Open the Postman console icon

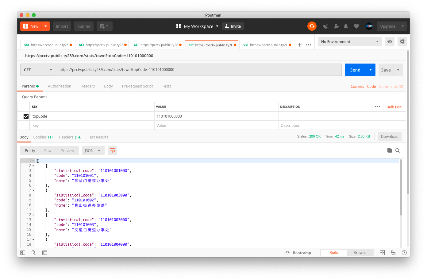(x=45, y=253)
